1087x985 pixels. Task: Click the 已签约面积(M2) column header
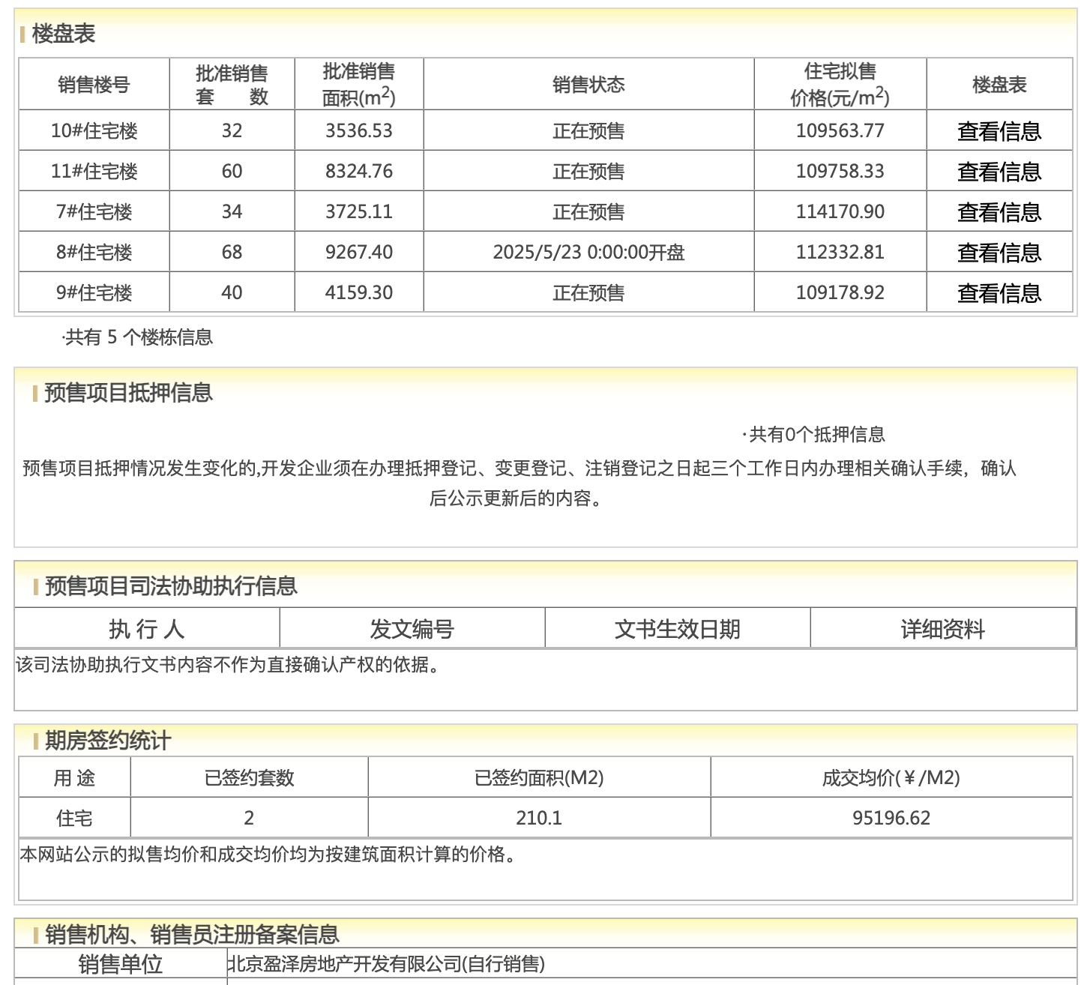click(539, 778)
